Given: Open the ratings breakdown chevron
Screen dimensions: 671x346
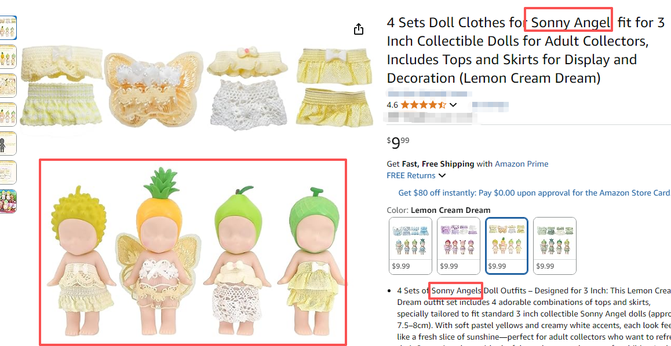Looking at the screenshot, I should (453, 105).
